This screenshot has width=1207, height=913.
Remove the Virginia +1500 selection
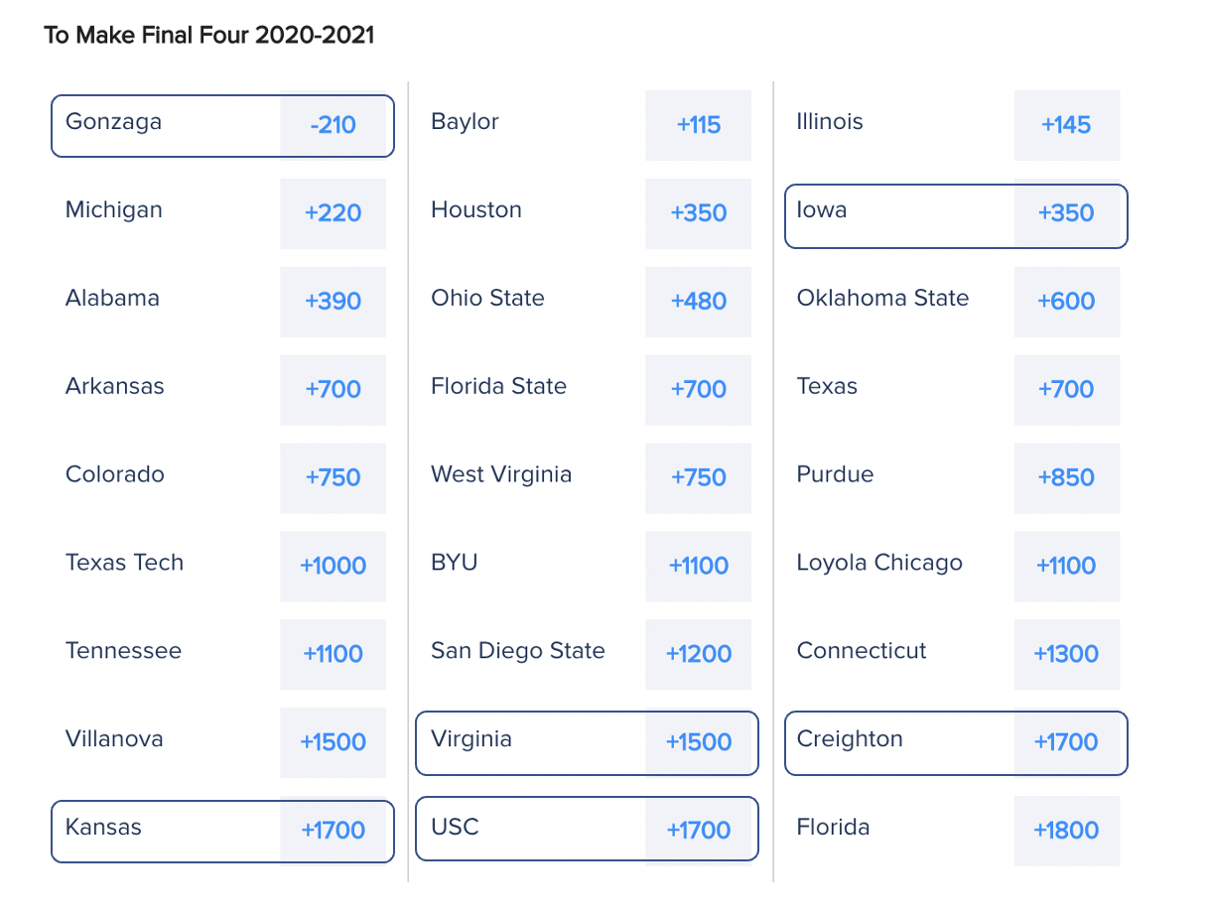[698, 743]
